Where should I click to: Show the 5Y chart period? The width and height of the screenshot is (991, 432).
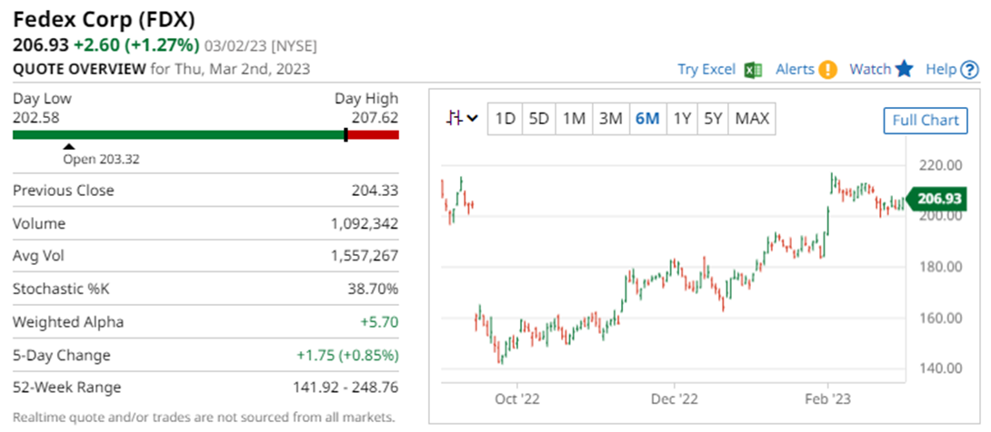[714, 119]
